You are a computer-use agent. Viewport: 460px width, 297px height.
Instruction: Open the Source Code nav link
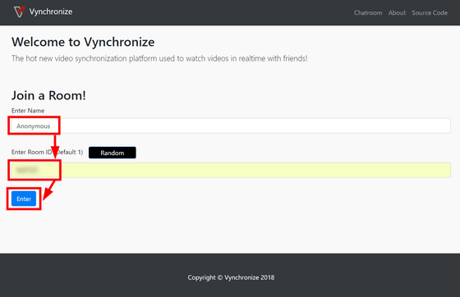click(x=430, y=12)
